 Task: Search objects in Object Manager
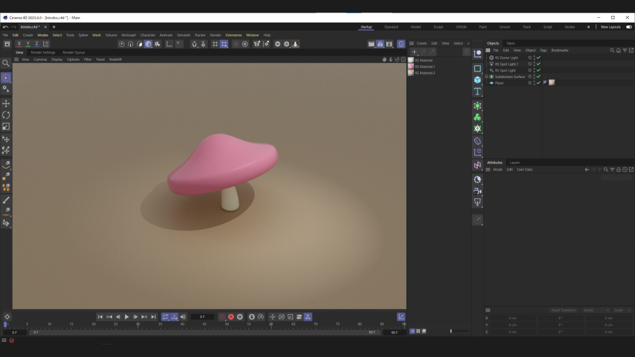pyautogui.click(x=612, y=50)
